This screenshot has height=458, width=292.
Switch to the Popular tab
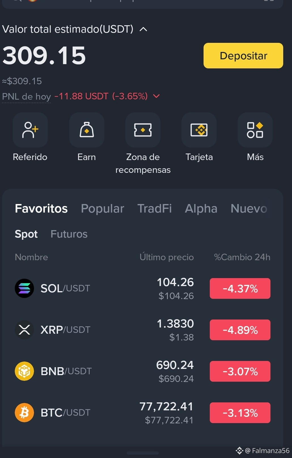102,209
